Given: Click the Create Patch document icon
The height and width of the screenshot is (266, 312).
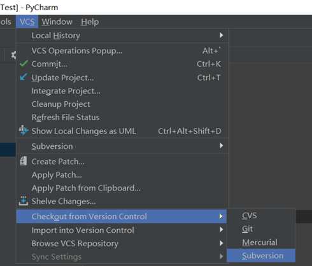Looking at the screenshot, I should pyautogui.click(x=24, y=161).
